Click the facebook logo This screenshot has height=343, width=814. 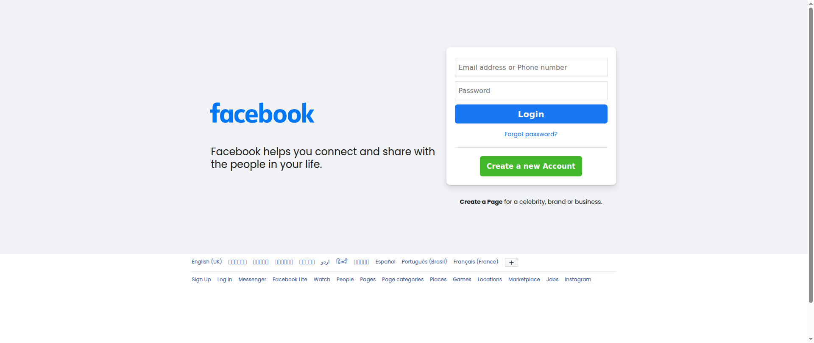262,113
